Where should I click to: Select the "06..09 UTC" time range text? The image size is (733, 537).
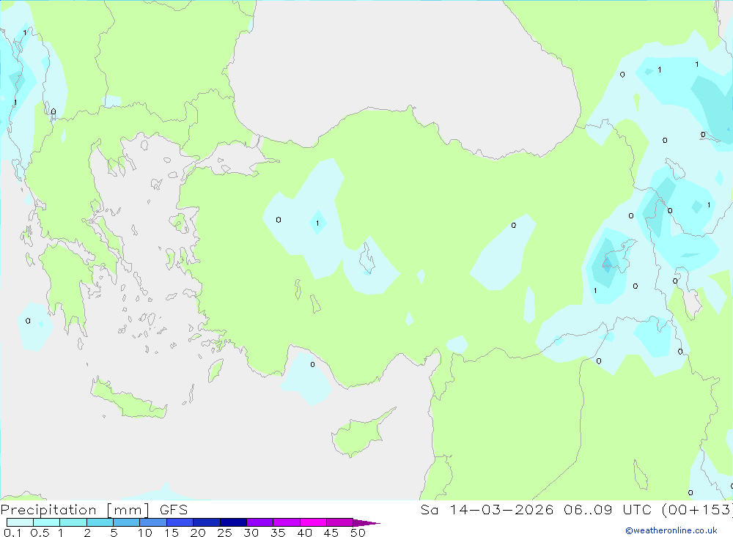[607, 510]
